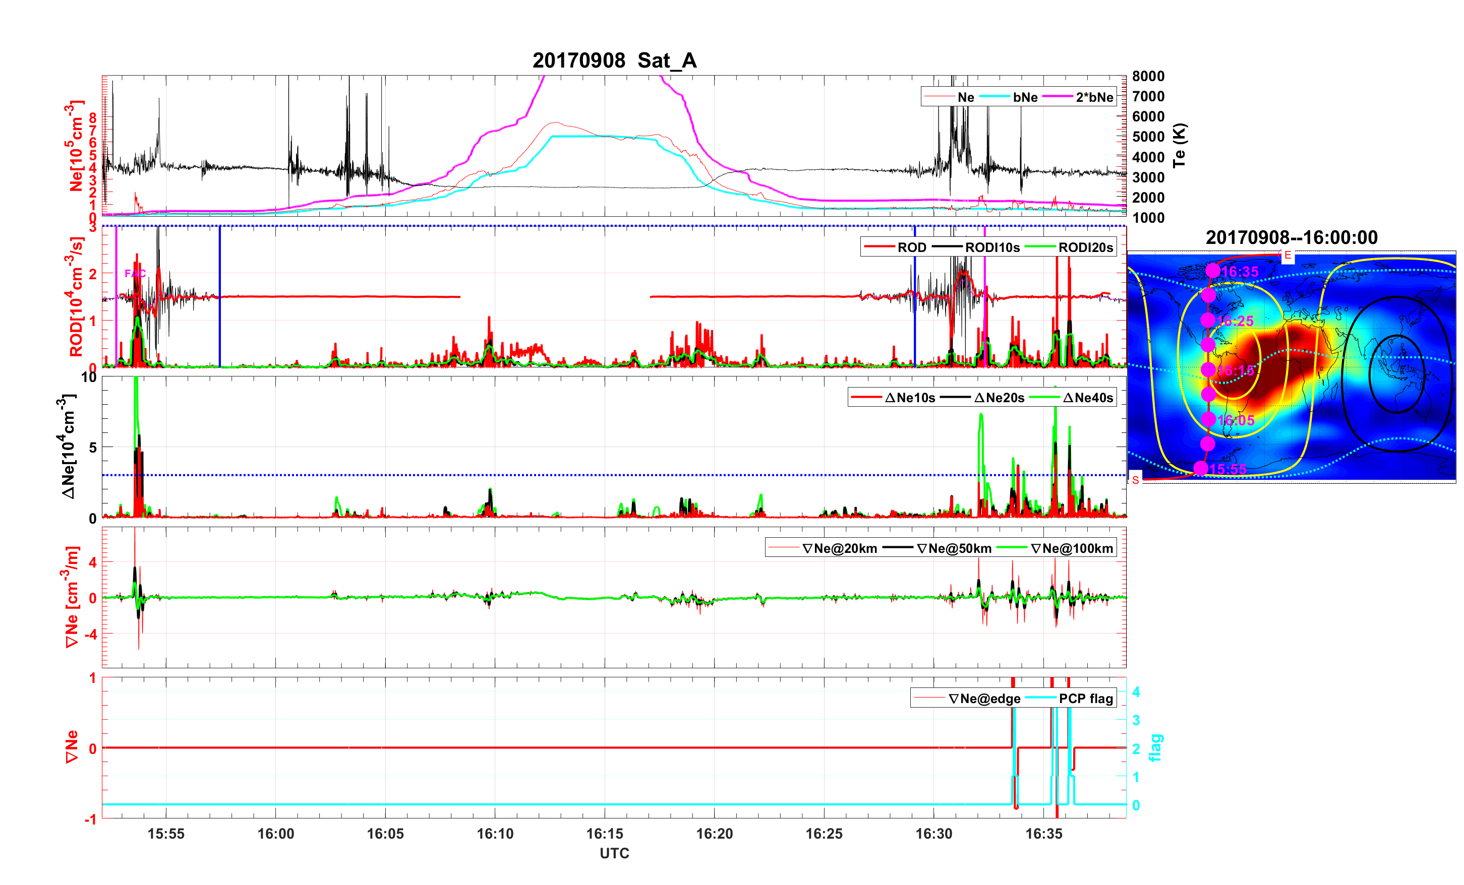Click the map title 20170908--16:00:00
Screen dimensions: 1464x885
click(x=1291, y=237)
